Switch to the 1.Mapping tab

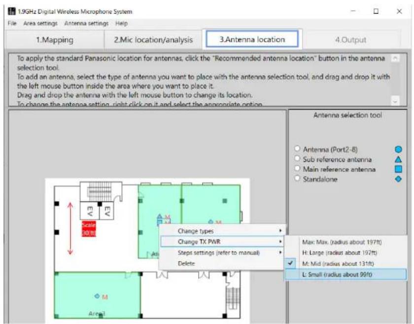click(x=55, y=39)
